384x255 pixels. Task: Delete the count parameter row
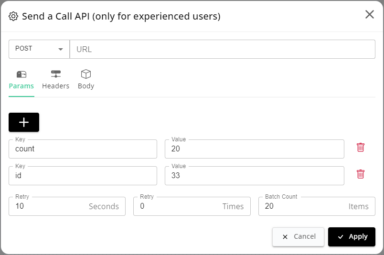361,148
